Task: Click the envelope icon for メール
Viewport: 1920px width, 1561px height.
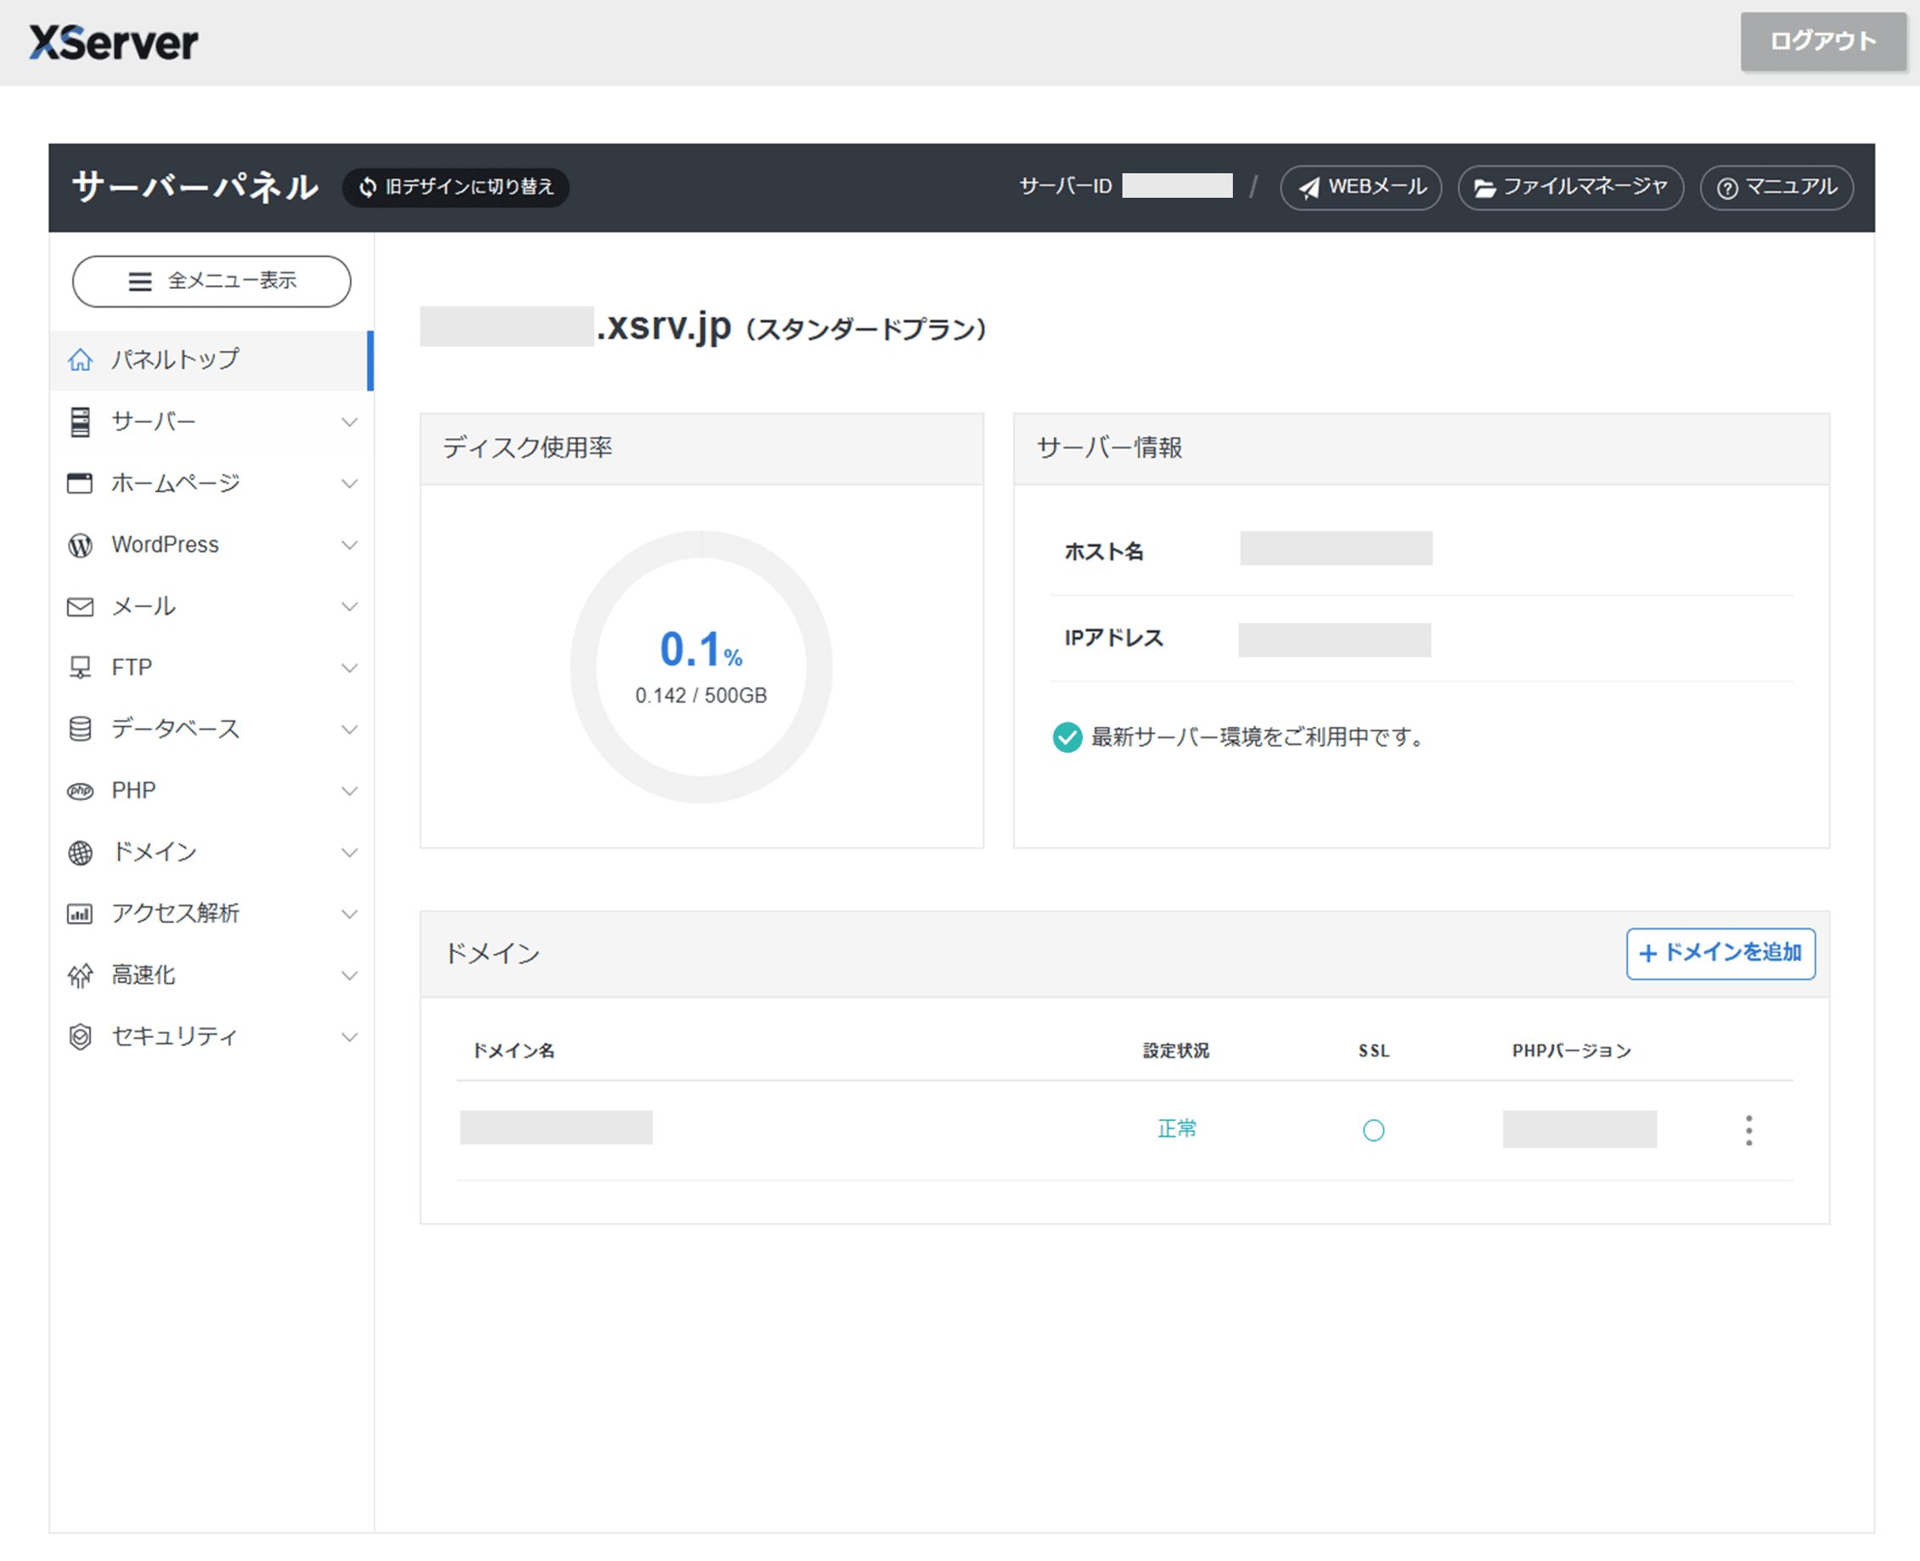Action: 80,607
